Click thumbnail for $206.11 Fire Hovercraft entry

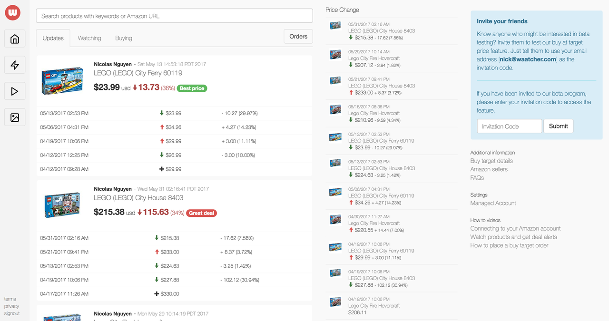tap(335, 302)
